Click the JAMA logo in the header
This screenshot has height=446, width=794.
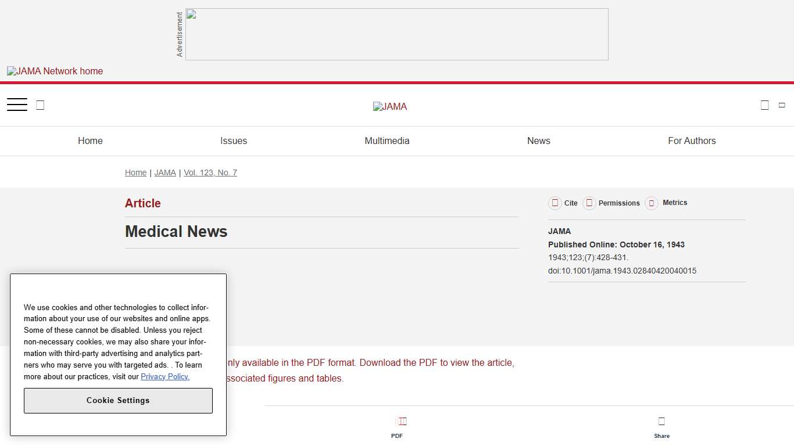pyautogui.click(x=389, y=106)
